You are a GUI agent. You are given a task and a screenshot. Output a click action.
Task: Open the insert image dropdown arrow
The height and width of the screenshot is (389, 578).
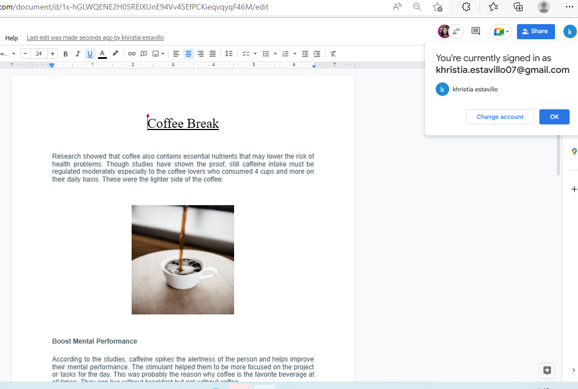tap(163, 54)
